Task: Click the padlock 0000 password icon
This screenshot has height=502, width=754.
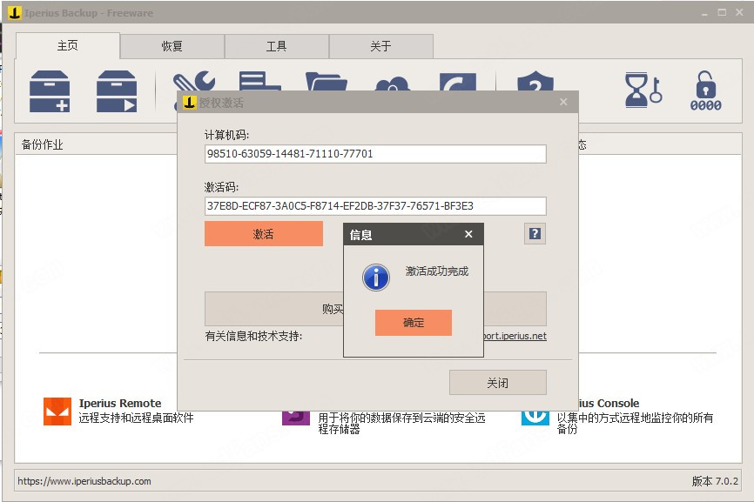Action: pyautogui.click(x=705, y=90)
